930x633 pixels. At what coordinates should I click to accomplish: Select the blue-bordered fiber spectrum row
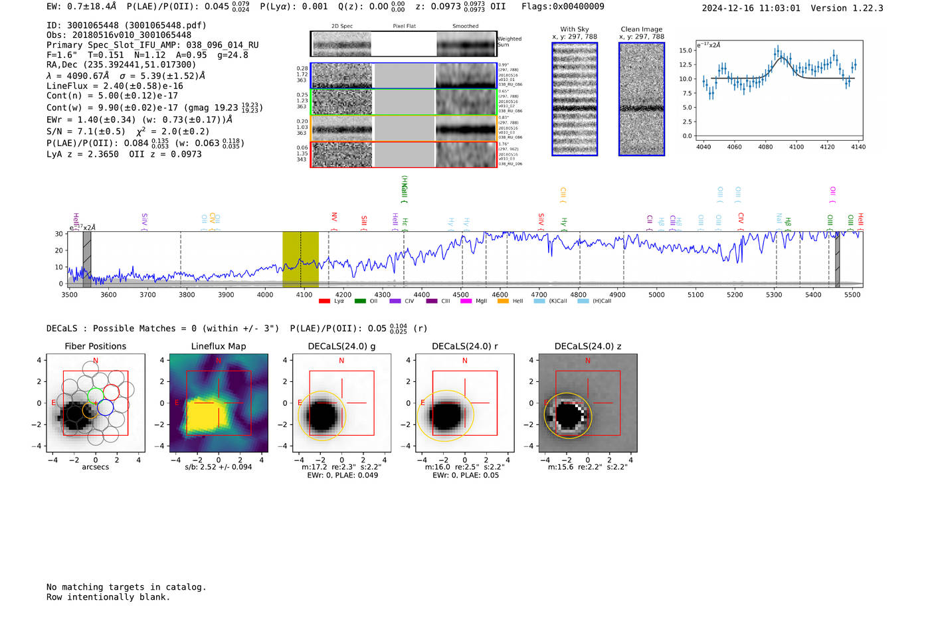pyautogui.click(x=404, y=76)
